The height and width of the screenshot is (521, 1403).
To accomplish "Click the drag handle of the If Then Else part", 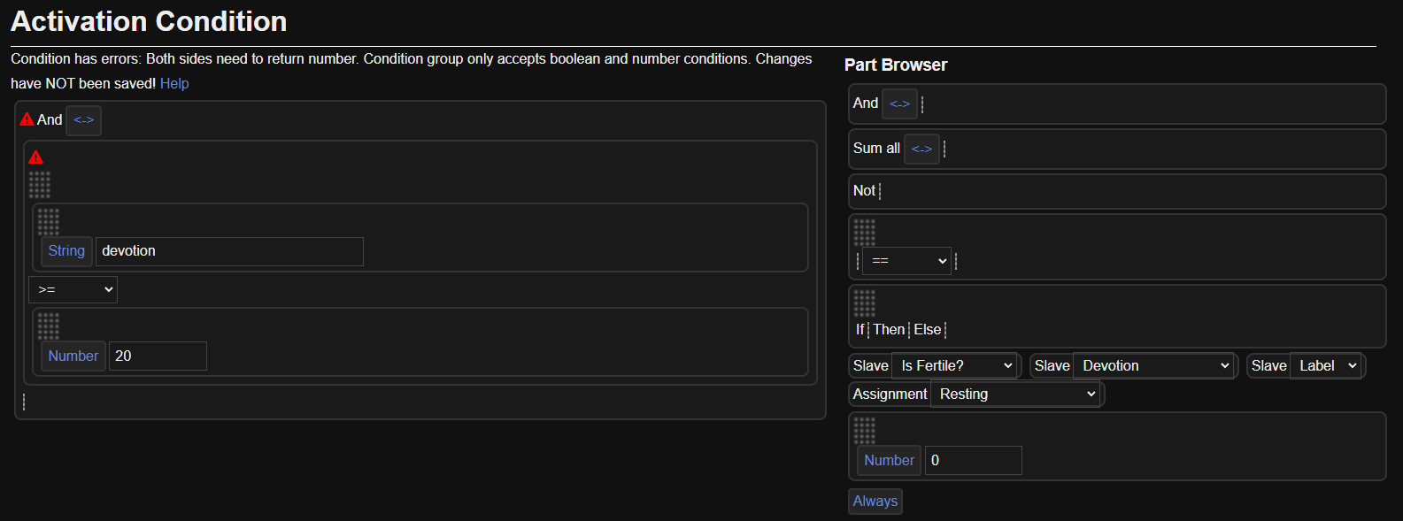I will tap(864, 303).
